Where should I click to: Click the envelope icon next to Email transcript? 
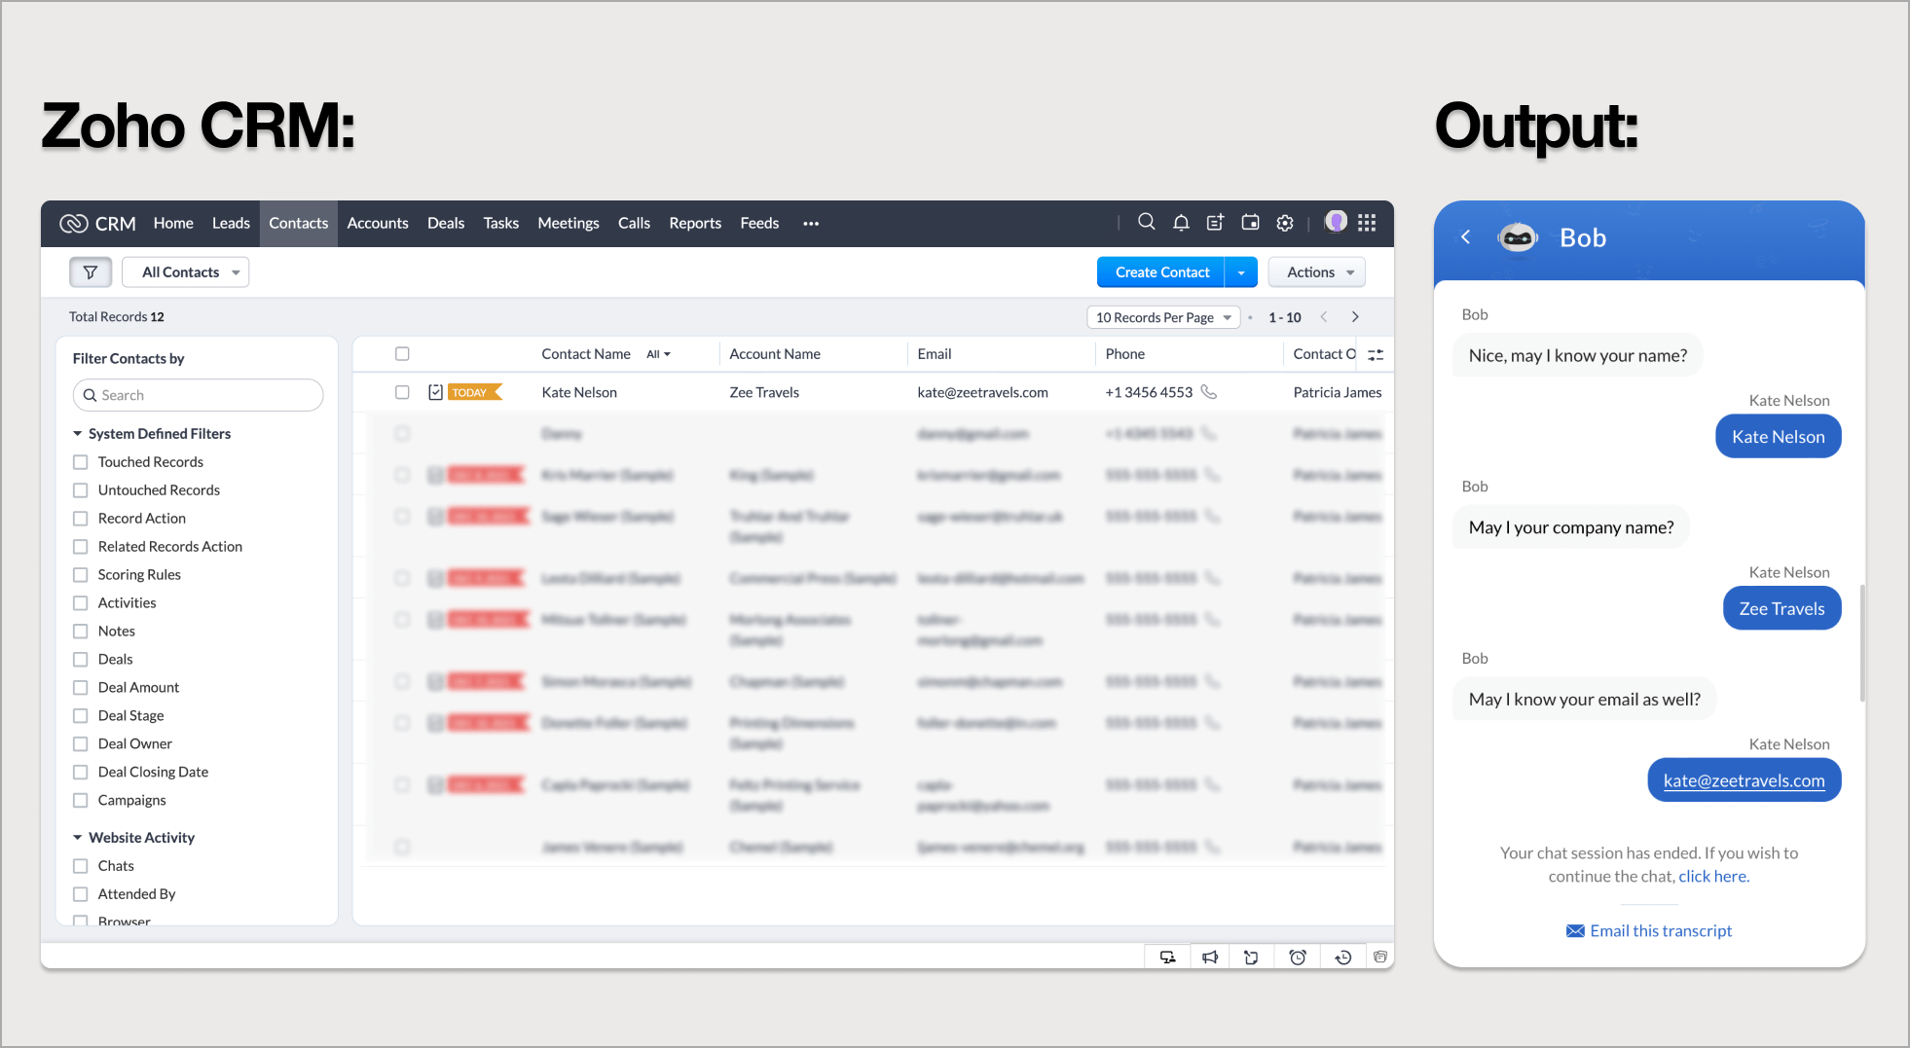coord(1575,931)
